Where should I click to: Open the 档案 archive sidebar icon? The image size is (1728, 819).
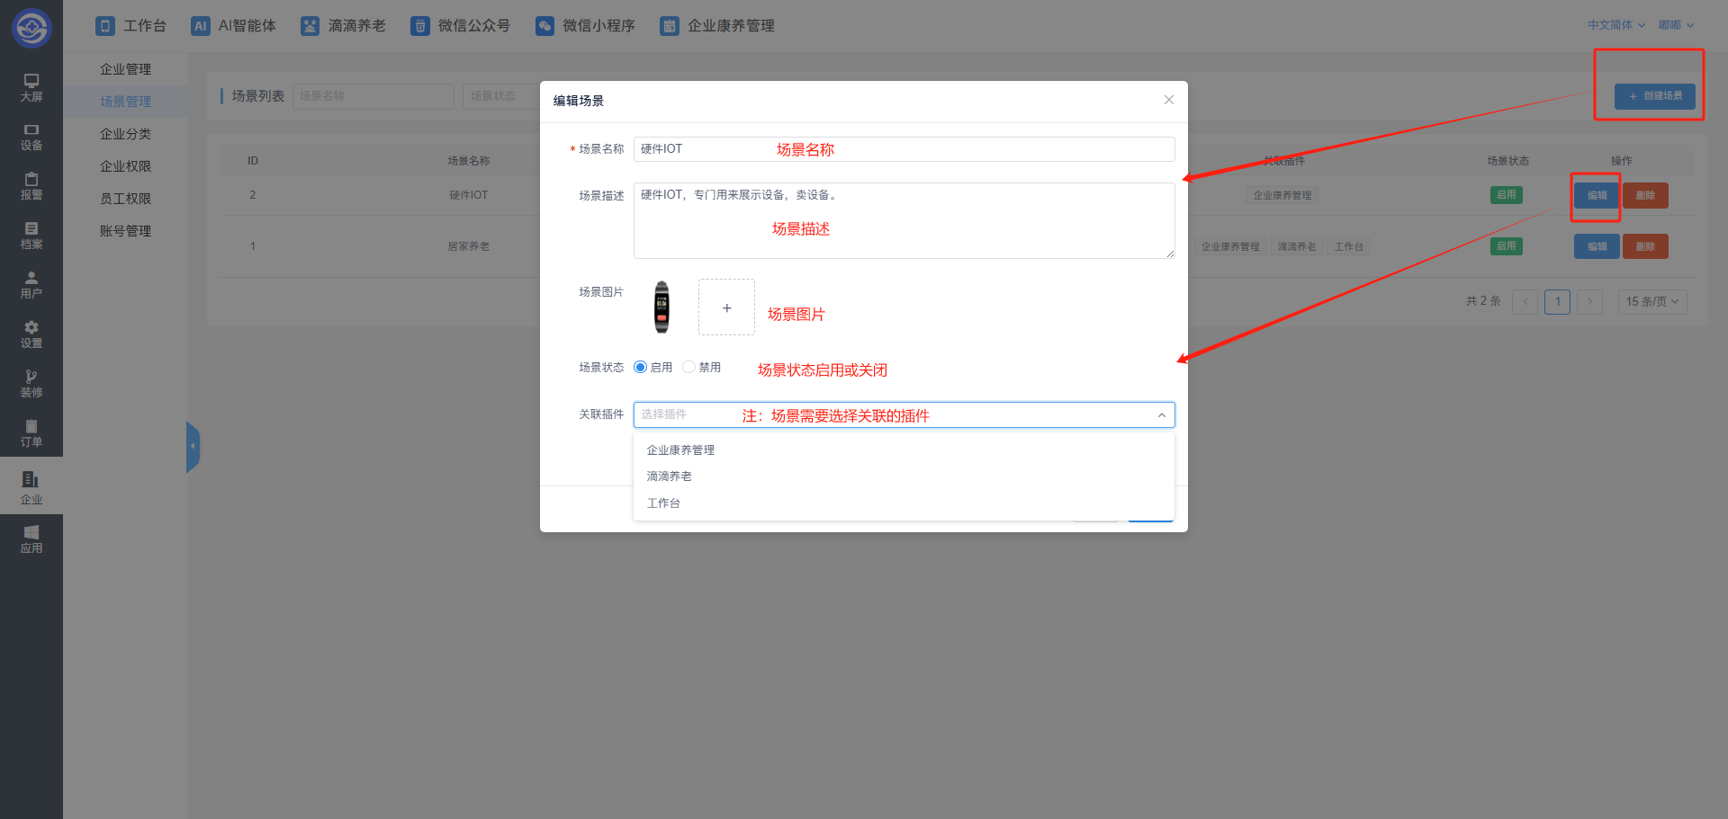click(x=31, y=236)
